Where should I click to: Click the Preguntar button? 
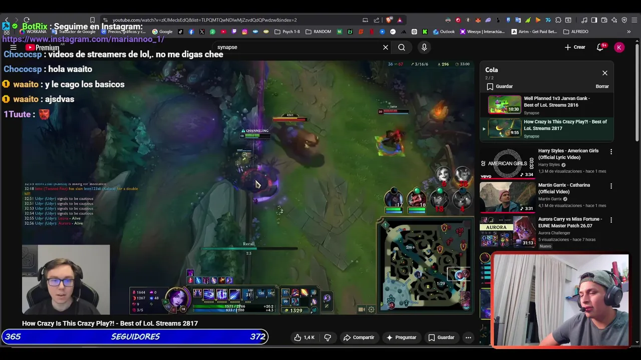(401, 337)
